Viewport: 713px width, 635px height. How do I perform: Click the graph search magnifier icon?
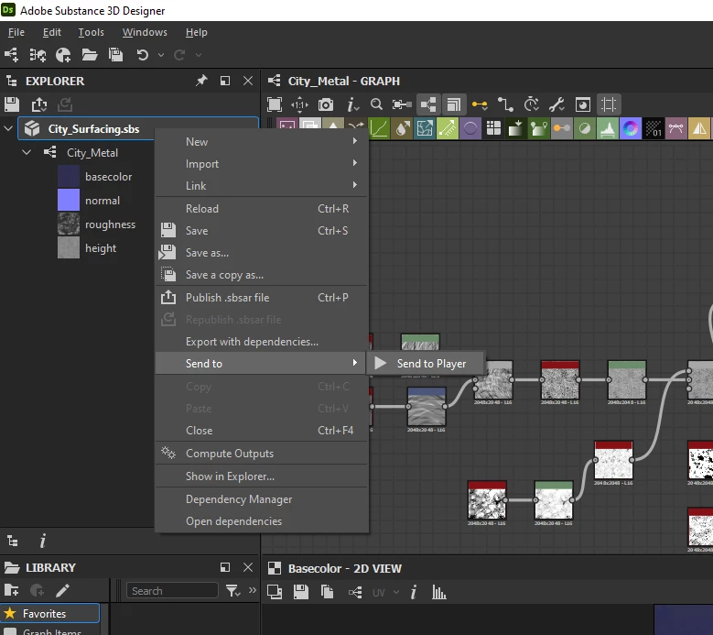(376, 104)
